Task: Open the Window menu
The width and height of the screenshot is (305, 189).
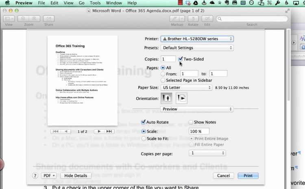Action: click(114, 3)
